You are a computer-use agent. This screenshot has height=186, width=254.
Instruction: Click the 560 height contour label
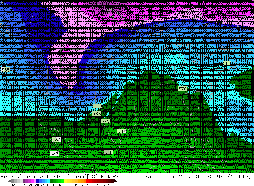point(98,106)
